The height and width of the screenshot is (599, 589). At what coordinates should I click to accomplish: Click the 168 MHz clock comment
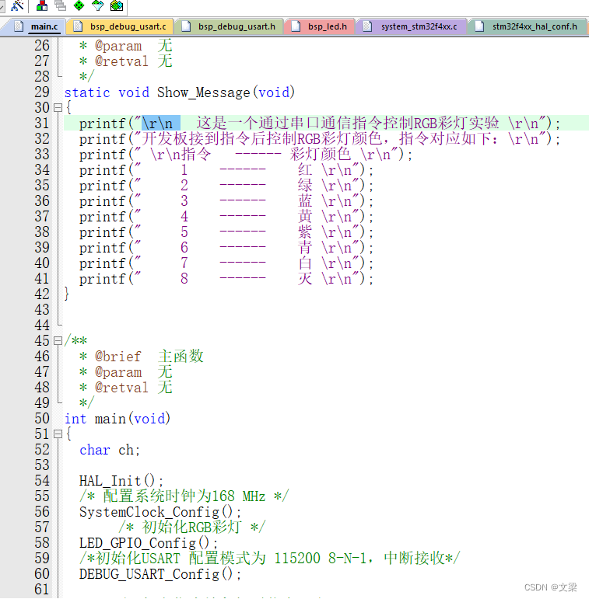tap(184, 496)
